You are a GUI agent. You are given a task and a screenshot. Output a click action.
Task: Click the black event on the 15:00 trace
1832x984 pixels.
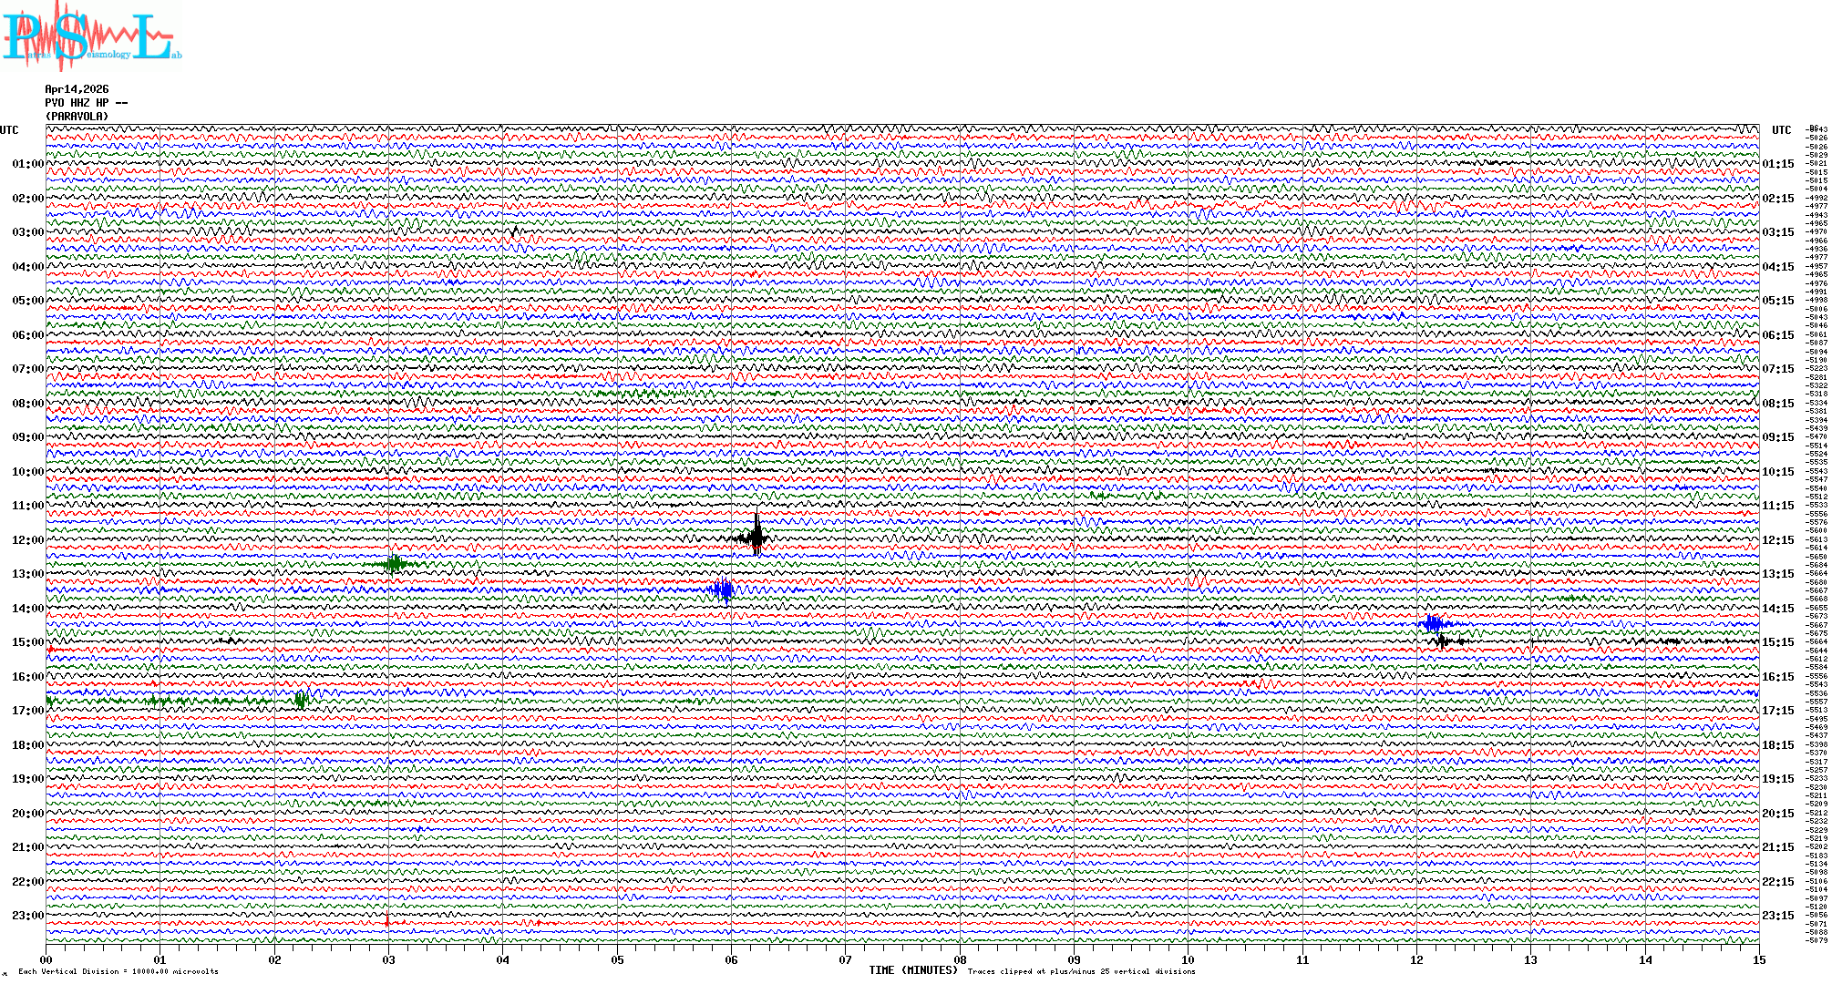[x=1443, y=641]
